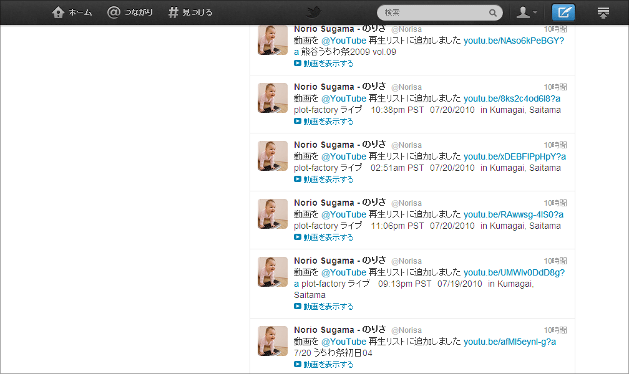
Task: Click @YouTube mention in 09:13pm tweet
Action: [344, 272]
